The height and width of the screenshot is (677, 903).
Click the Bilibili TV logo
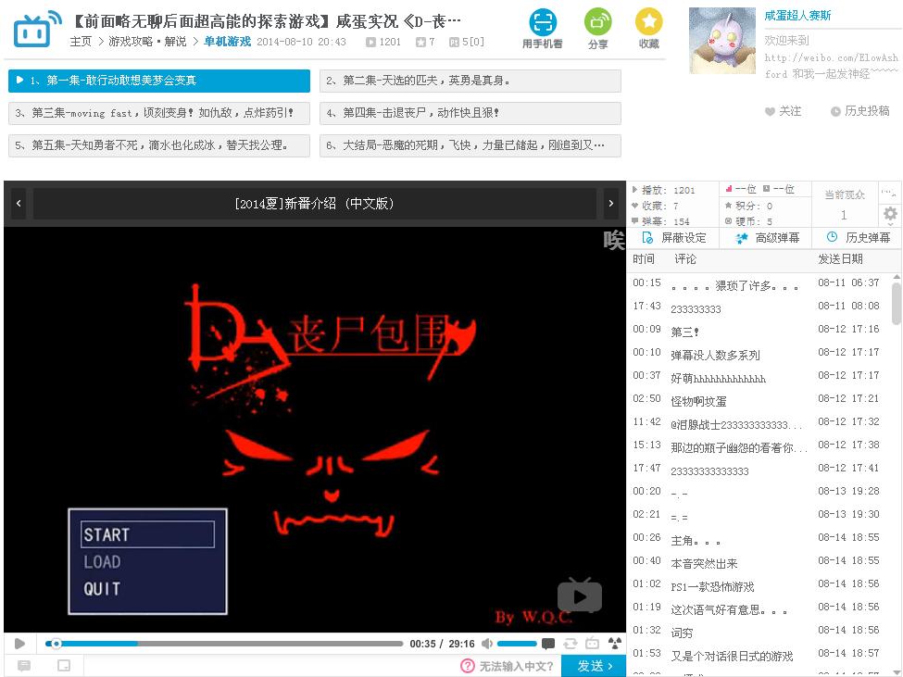37,29
